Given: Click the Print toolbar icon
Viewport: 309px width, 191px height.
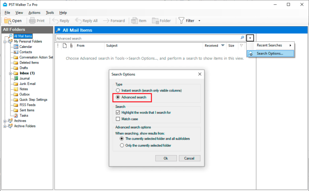Looking at the screenshot, I should (32, 21).
